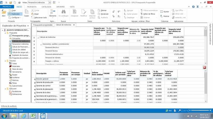
Task: Click the En catálogos search icon
Action: pyautogui.click(x=64, y=13)
